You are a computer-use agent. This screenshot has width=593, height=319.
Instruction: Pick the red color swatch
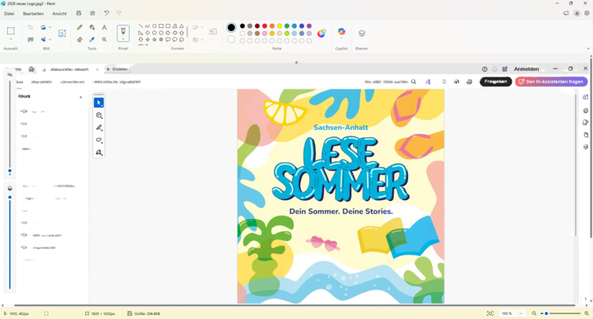coord(265,26)
